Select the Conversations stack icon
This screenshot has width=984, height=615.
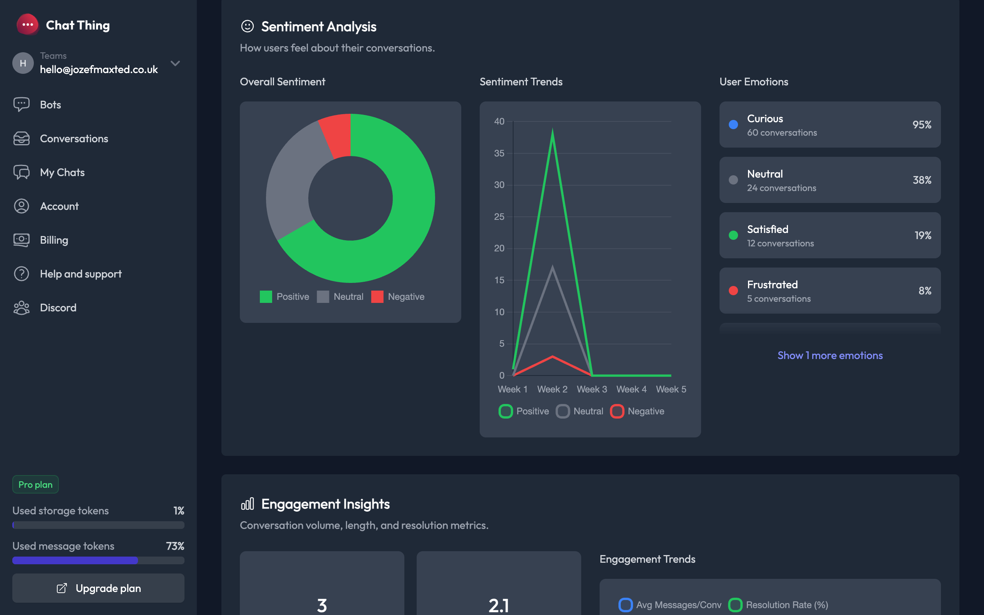[22, 138]
